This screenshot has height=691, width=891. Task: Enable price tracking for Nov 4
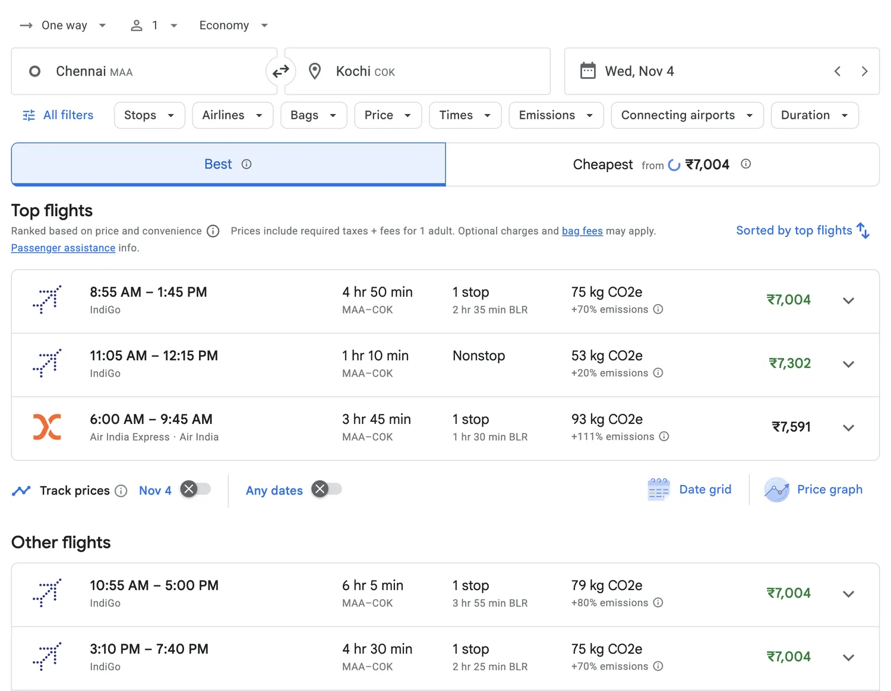click(x=196, y=489)
